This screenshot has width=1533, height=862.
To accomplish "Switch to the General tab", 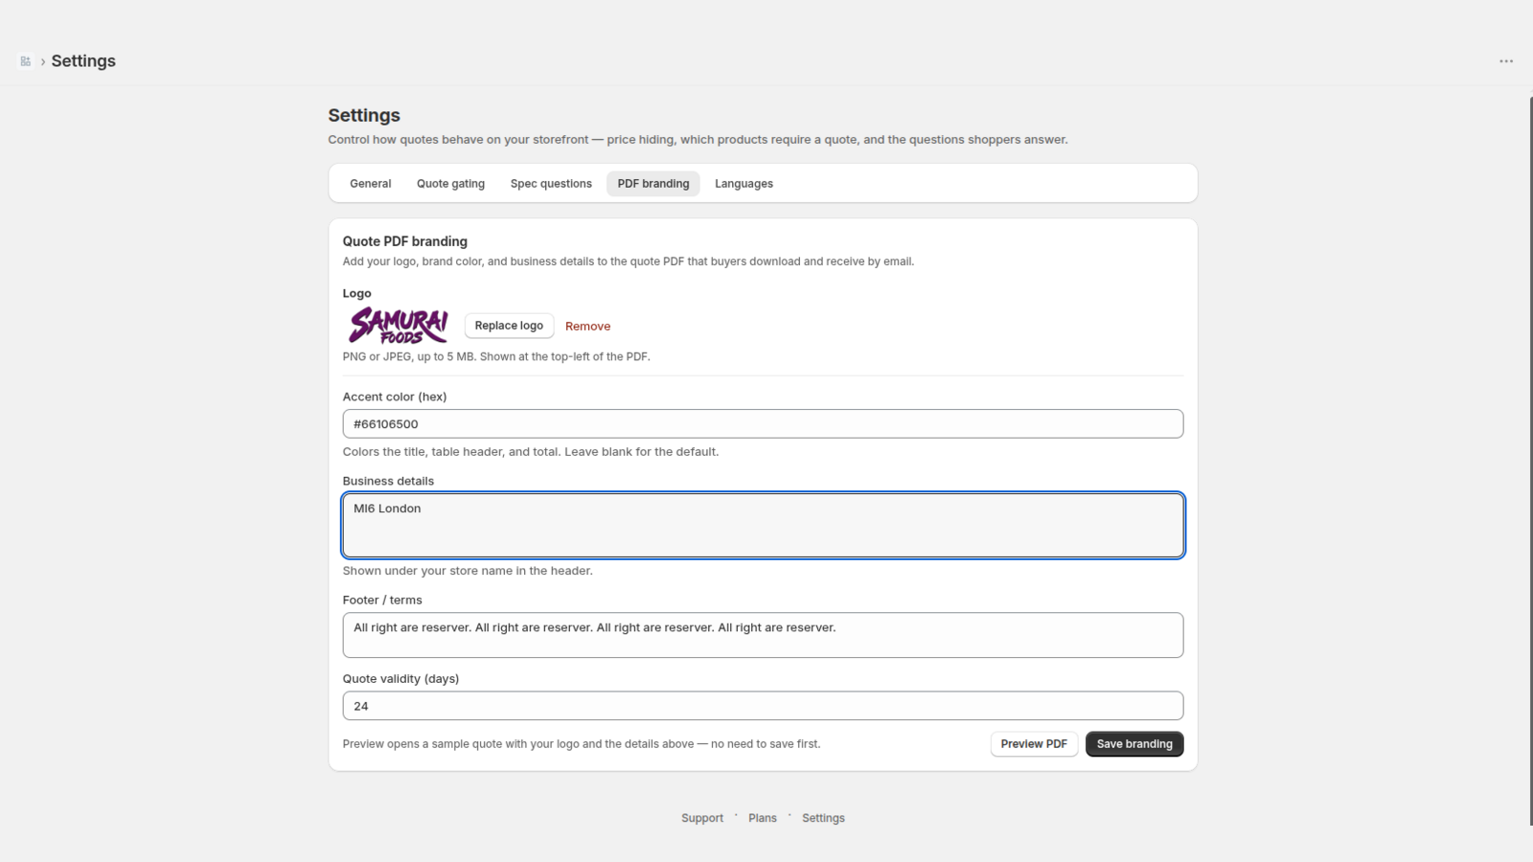I will tap(370, 184).
